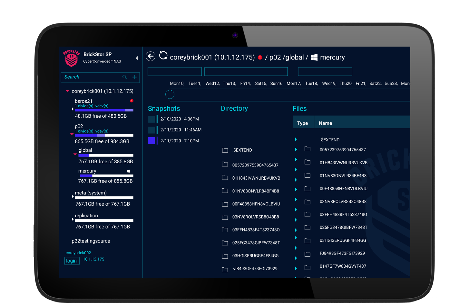The height and width of the screenshot is (303, 468).
Task: Click the plus add icon near Search
Action: click(134, 77)
